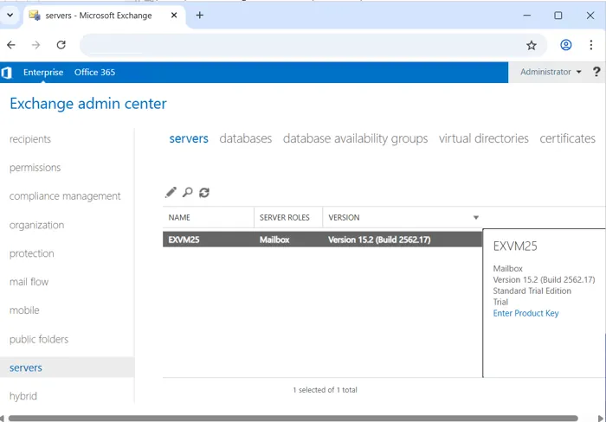Click the search magnifier icon in toolbar
Viewport: 606px width, 422px height.
(188, 192)
